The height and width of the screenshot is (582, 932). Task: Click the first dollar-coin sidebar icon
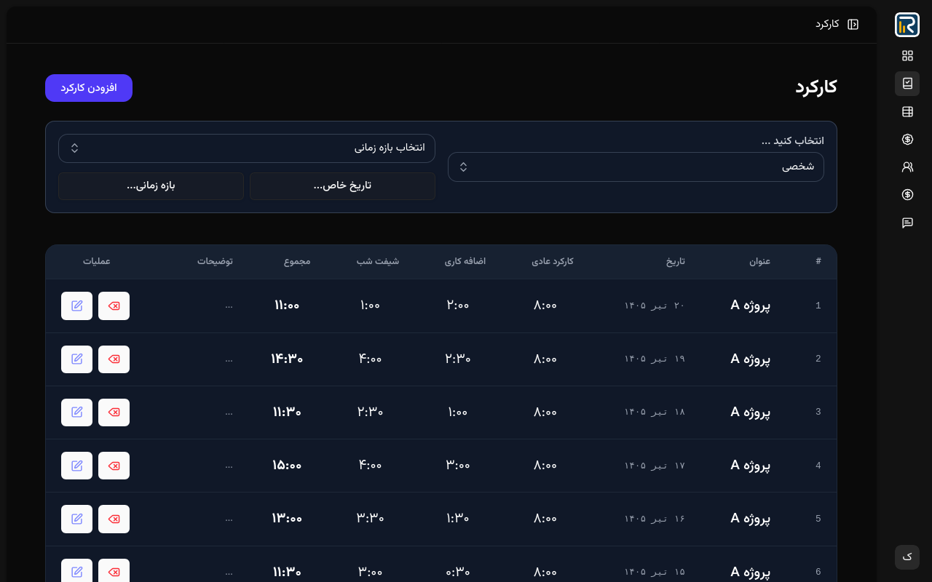(907, 140)
